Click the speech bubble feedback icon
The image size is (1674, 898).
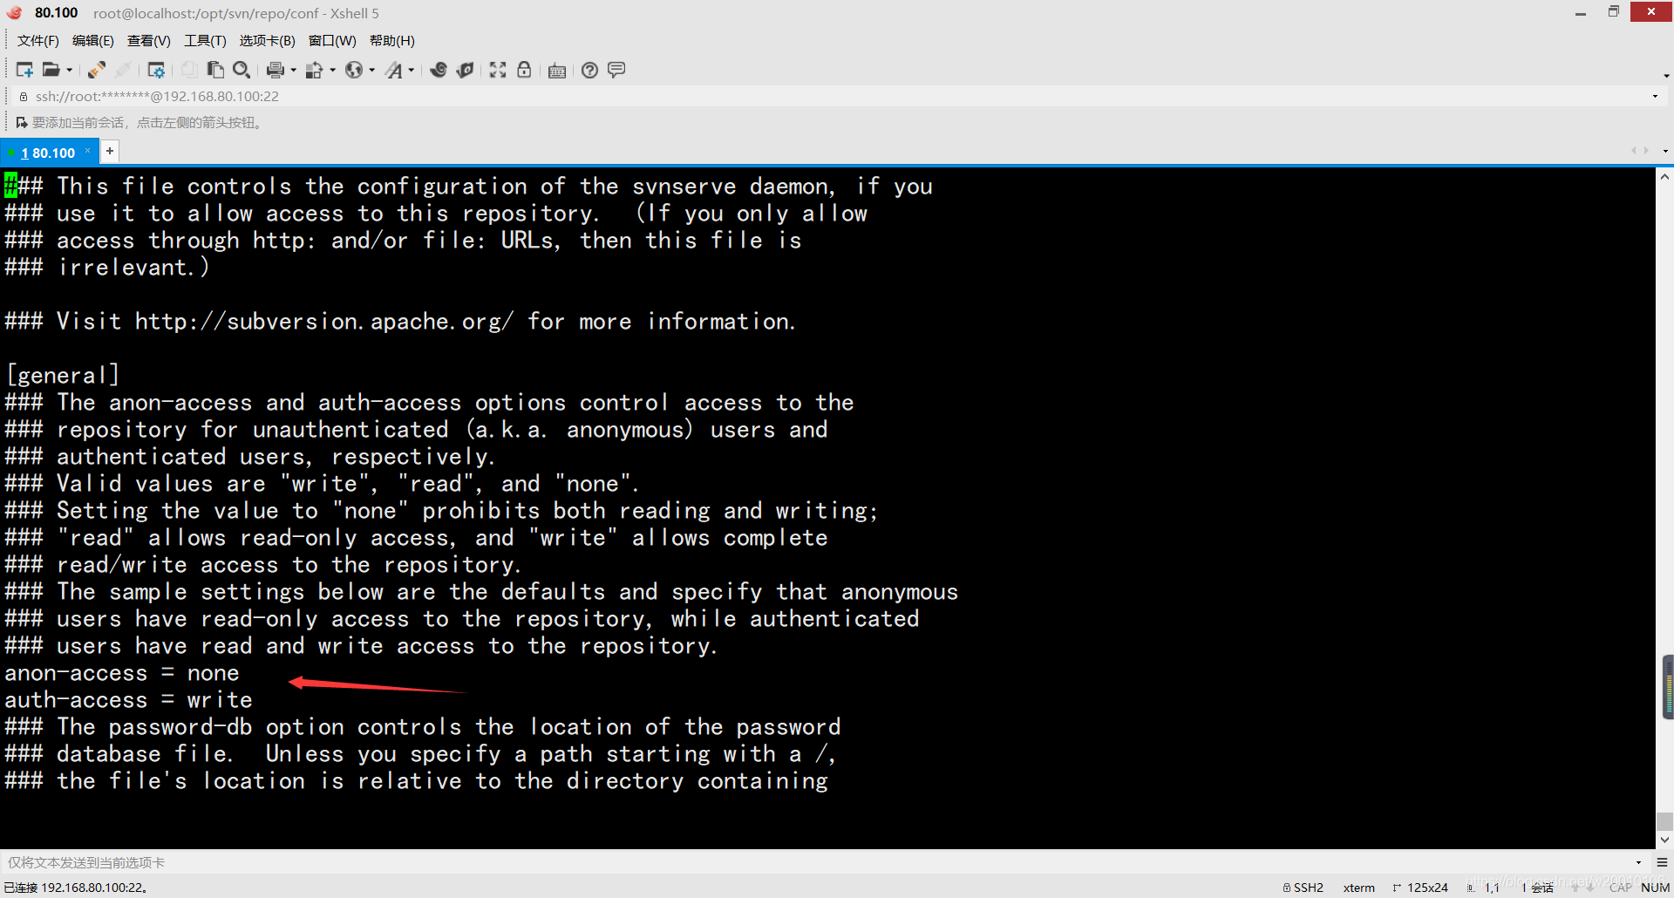pos(616,70)
